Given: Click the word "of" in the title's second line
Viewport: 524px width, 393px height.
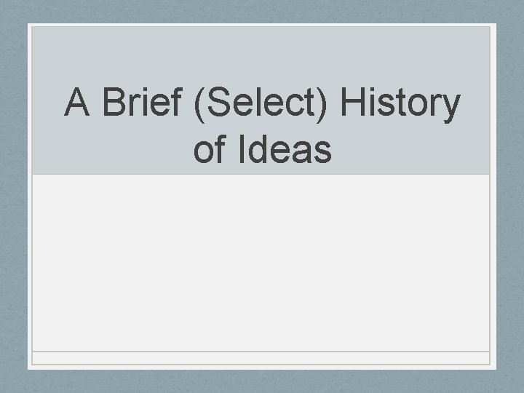Looking at the screenshot, I should pyautogui.click(x=210, y=148).
